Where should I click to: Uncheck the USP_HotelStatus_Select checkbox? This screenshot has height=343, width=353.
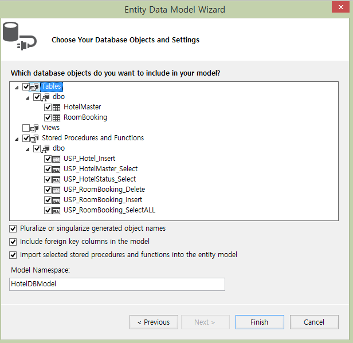pyautogui.click(x=48, y=179)
